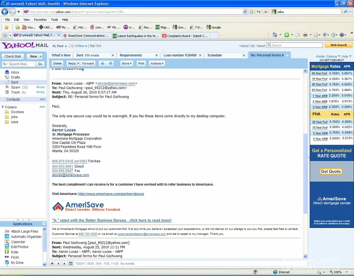Collapse the Applications panel
Screen dimensions: 354x276
click(44, 224)
